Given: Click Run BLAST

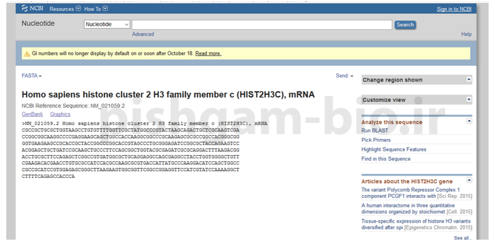Looking at the screenshot, I should (x=374, y=130).
